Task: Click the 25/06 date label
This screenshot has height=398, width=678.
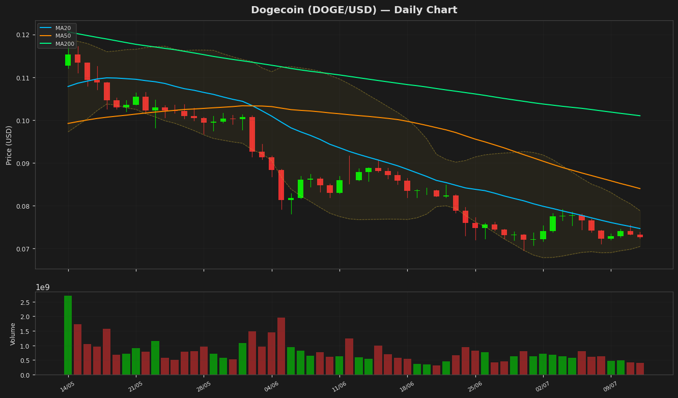Action: 475,387
